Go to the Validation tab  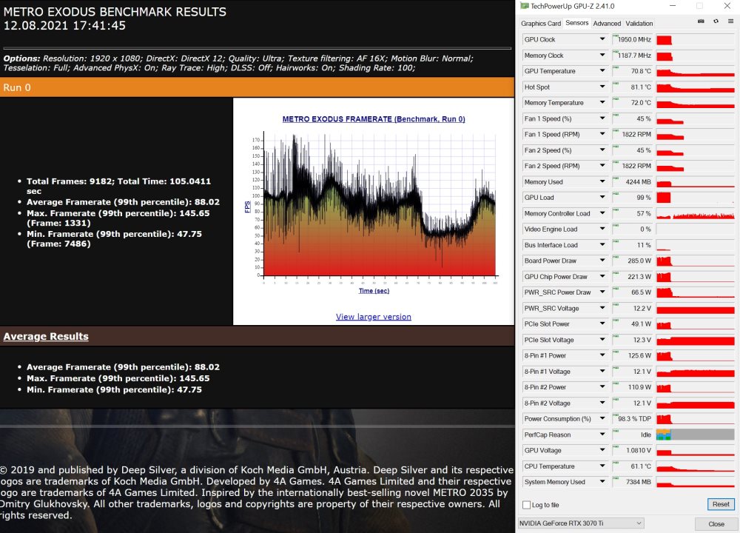[x=639, y=23]
